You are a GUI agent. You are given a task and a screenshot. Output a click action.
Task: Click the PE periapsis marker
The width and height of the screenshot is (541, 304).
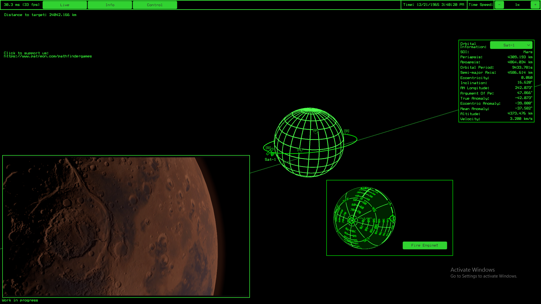(300, 150)
